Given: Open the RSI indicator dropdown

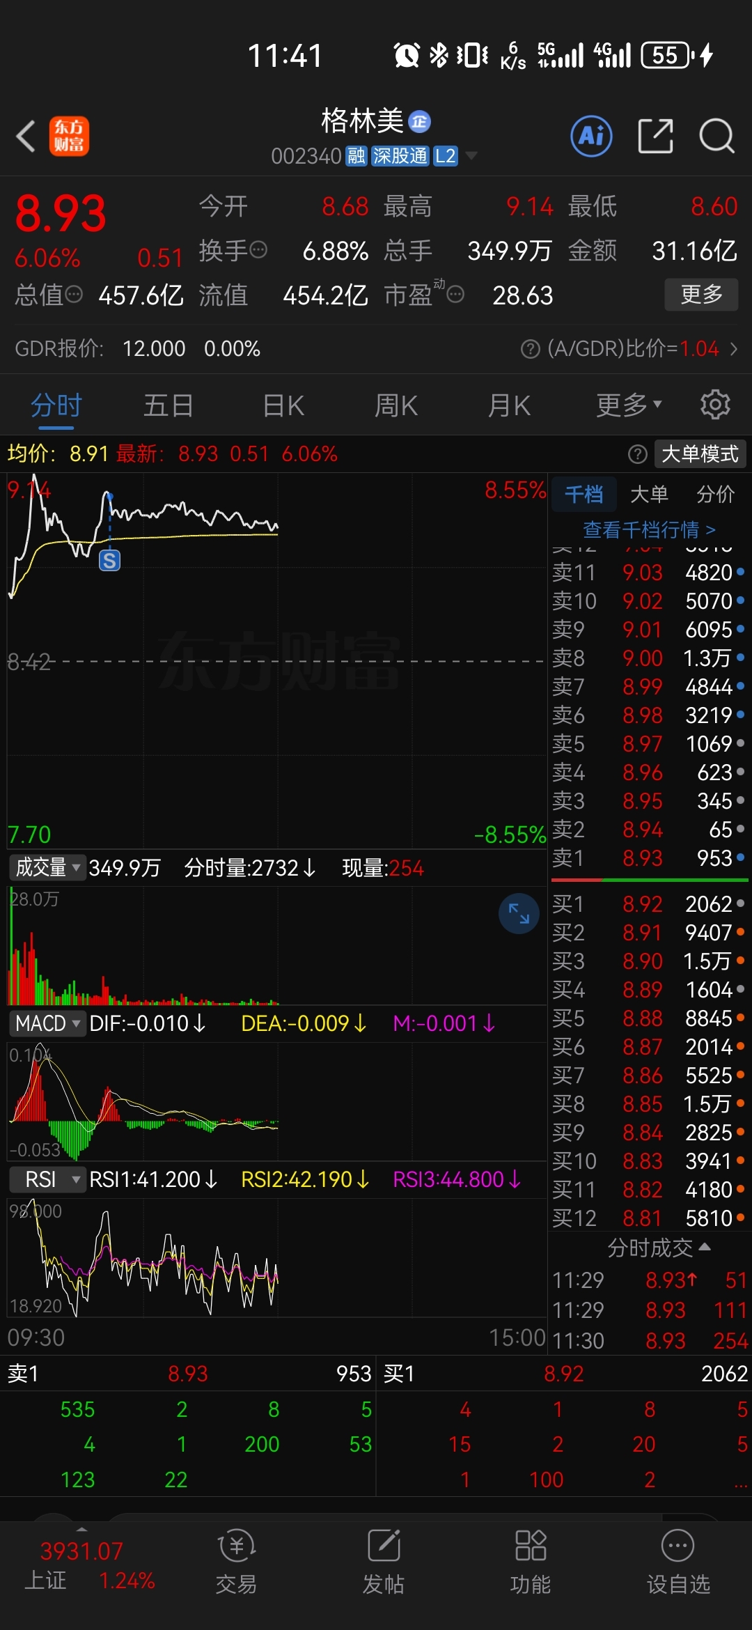Looking at the screenshot, I should click(x=48, y=1179).
